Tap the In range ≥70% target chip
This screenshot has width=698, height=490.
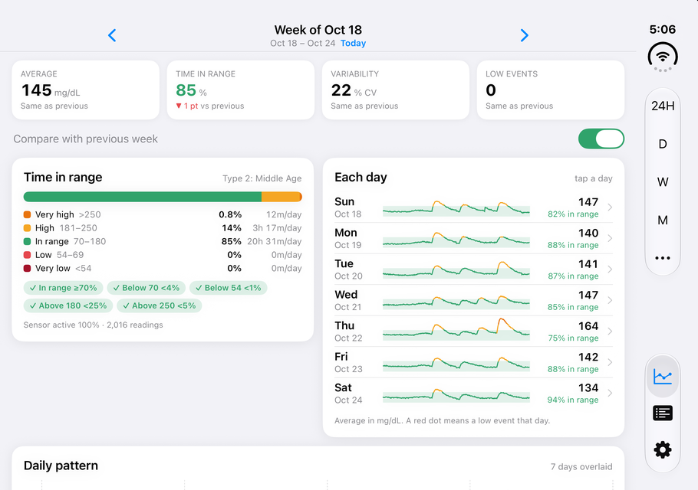click(x=63, y=288)
